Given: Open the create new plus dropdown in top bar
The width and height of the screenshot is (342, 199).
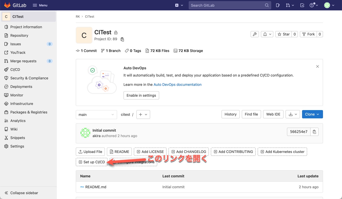Looking at the screenshot, I should 179,5.
